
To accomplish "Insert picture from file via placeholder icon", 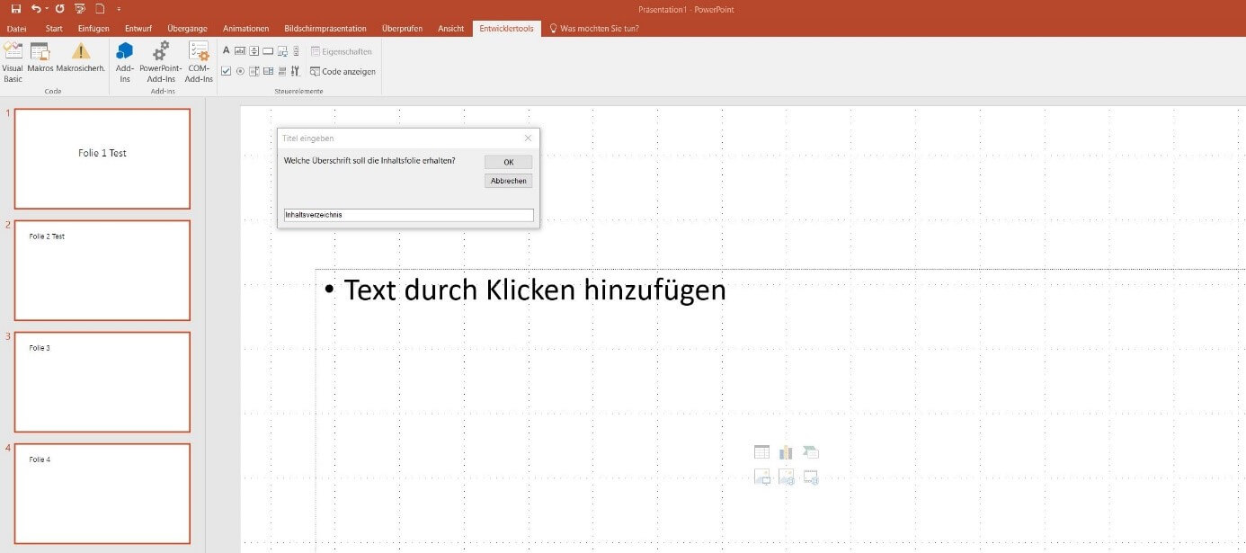I will point(761,477).
